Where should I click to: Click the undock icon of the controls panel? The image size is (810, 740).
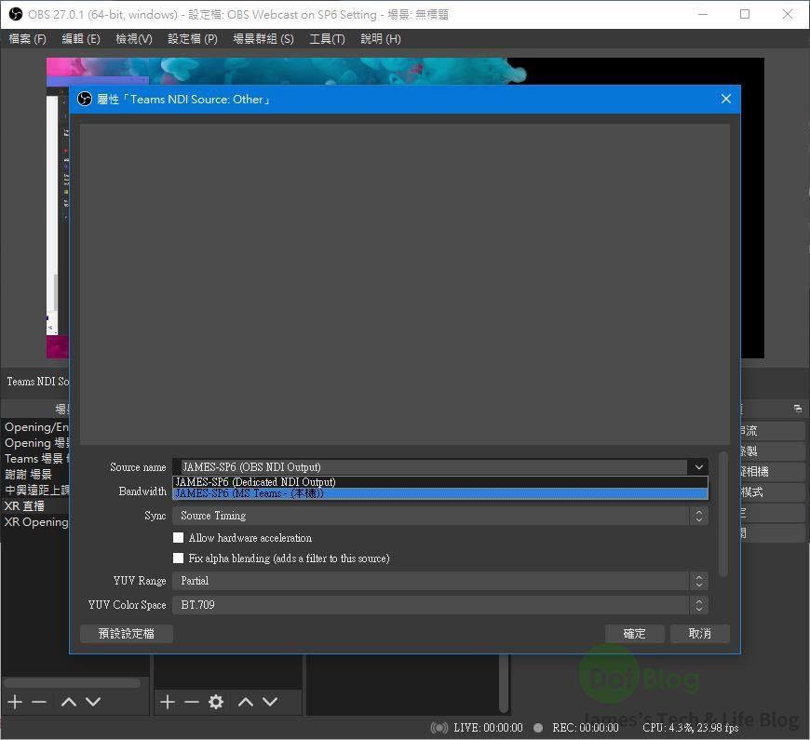pyautogui.click(x=798, y=409)
